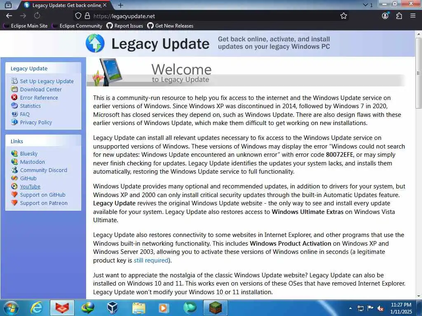Open the Firefox account icon
The image size is (422, 316).
pos(385,16)
